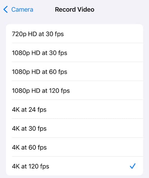Select the 4K at 30 fps row
Screen dimensions: 149x178
(x=74, y=128)
